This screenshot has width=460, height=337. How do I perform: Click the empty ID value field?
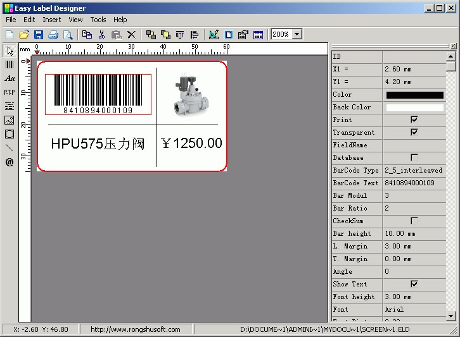click(x=414, y=56)
